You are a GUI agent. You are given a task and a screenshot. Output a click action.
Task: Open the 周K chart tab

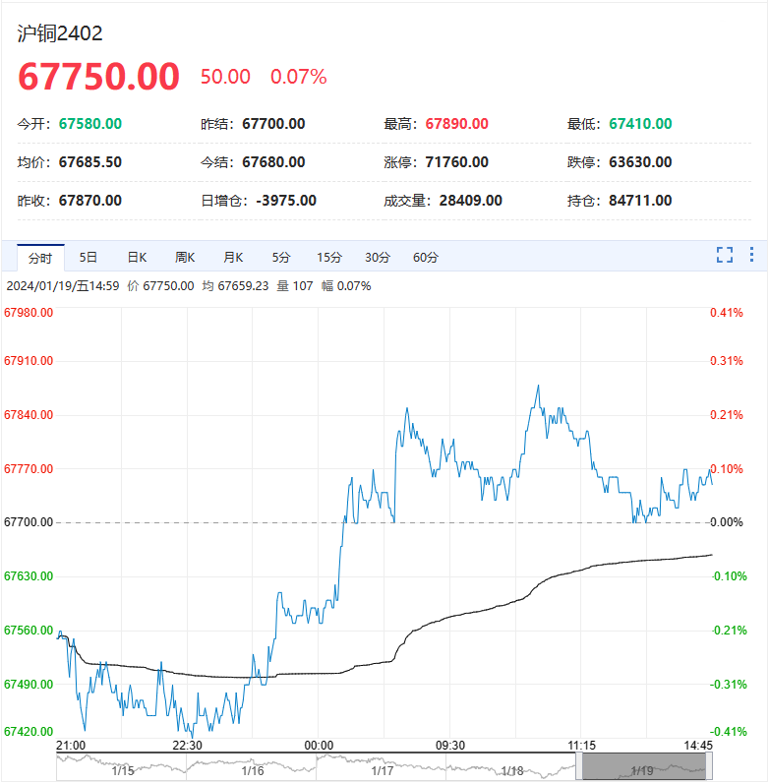(185, 257)
